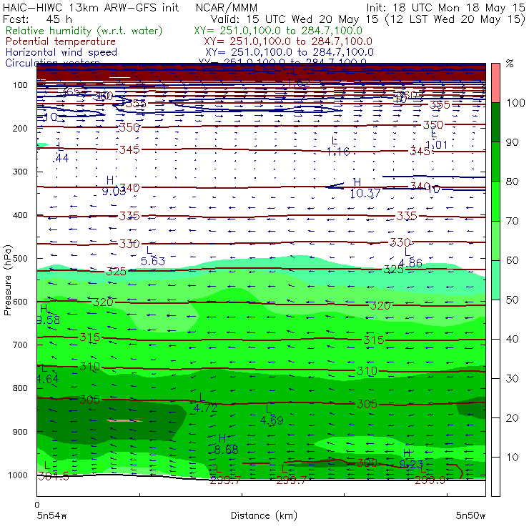
Task: Click the '90' colorbar value label
Action: pos(512,142)
